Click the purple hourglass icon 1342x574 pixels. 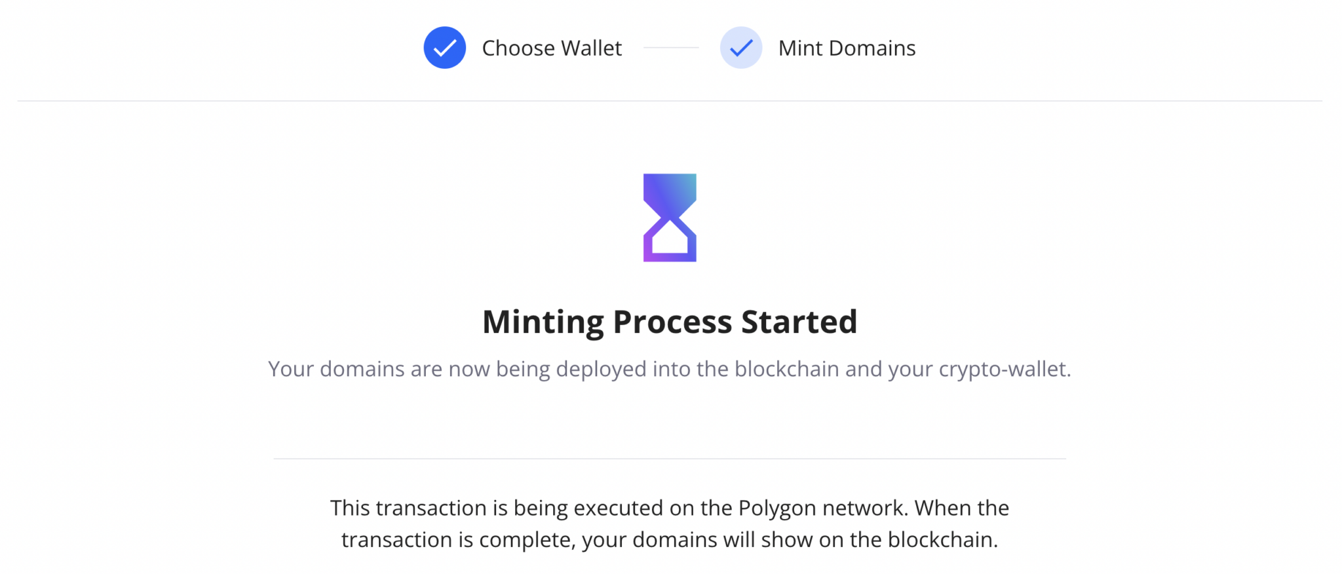click(670, 218)
